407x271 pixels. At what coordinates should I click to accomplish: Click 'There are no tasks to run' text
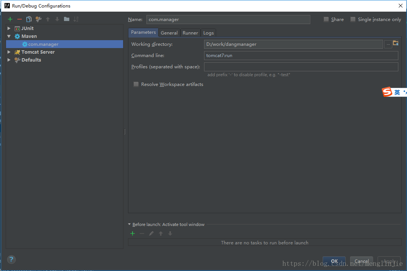pyautogui.click(x=265, y=242)
